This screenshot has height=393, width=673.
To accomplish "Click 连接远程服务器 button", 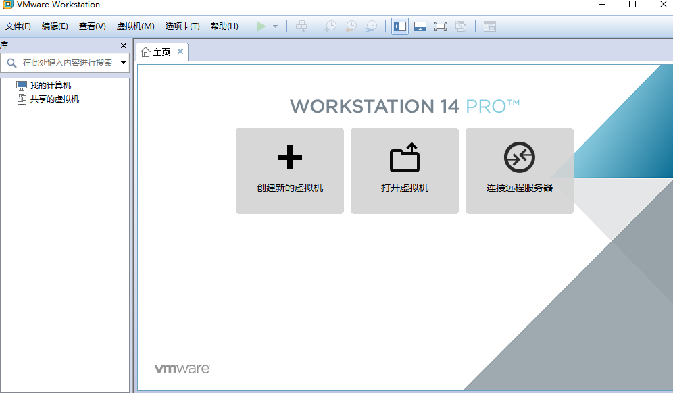I will pos(520,171).
